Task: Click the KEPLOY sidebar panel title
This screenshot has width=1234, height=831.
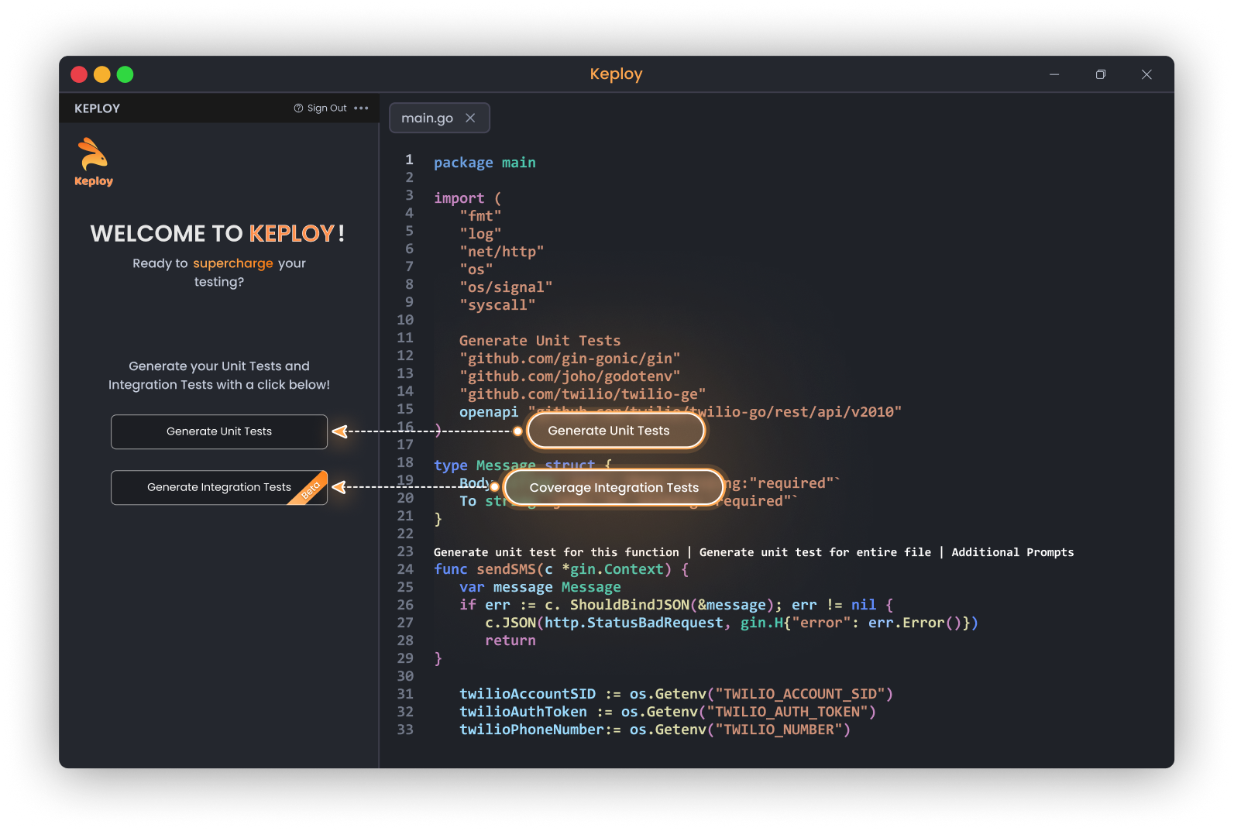Action: (98, 108)
